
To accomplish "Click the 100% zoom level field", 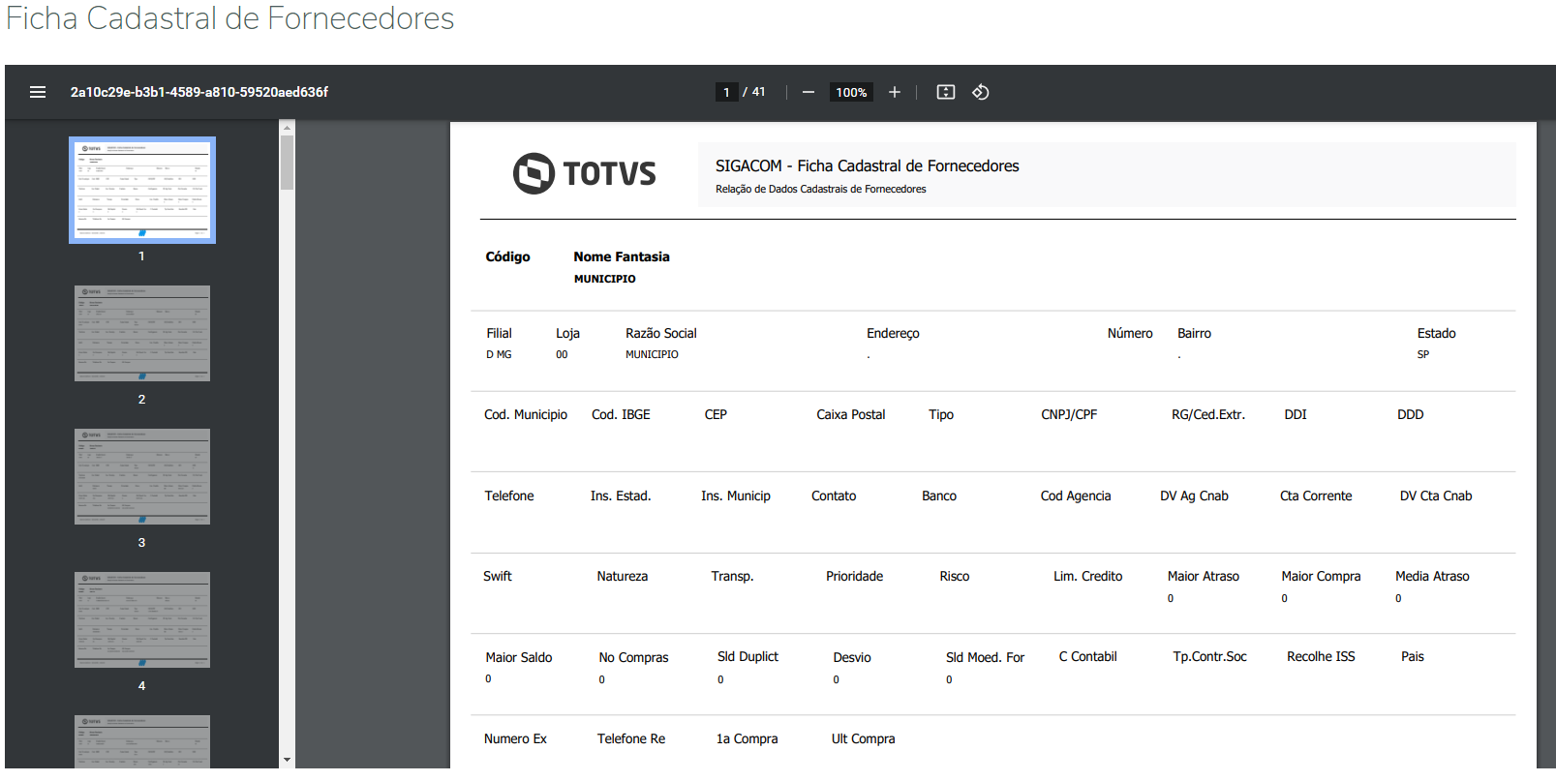I will pyautogui.click(x=851, y=92).
